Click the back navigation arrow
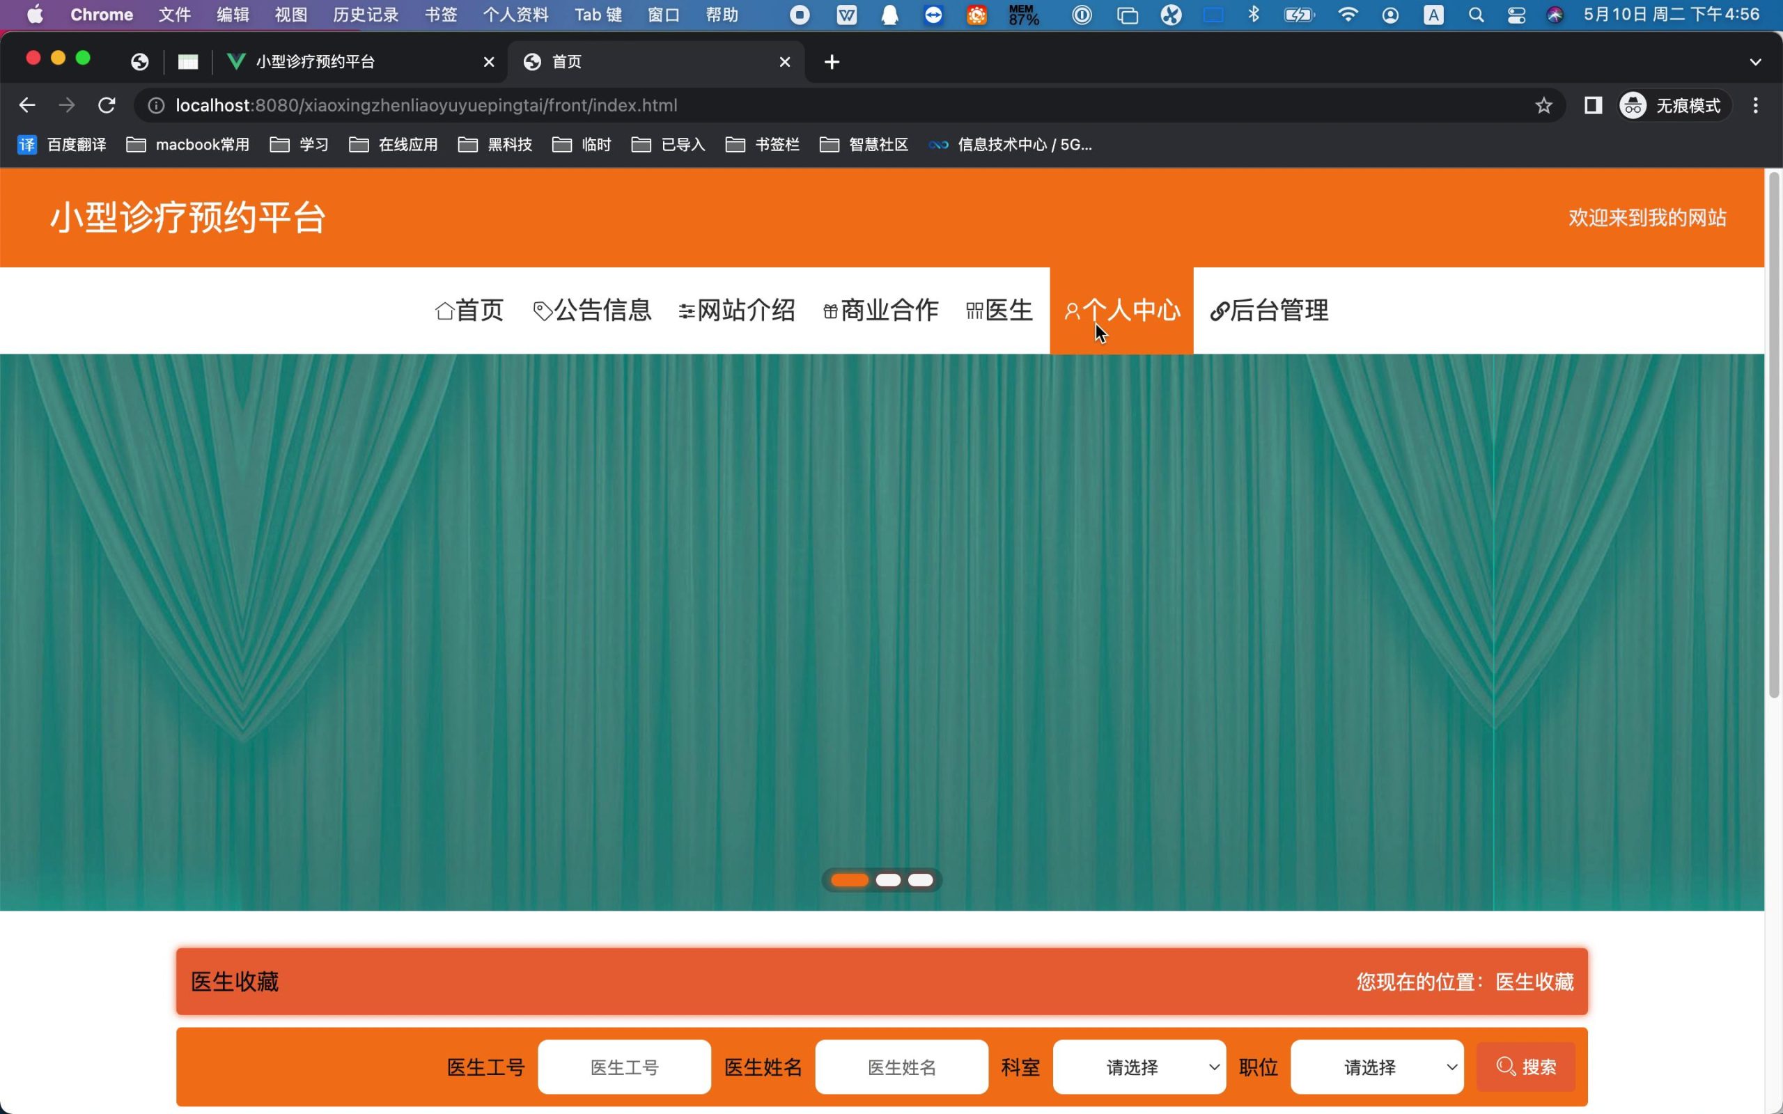This screenshot has width=1783, height=1114. point(27,105)
